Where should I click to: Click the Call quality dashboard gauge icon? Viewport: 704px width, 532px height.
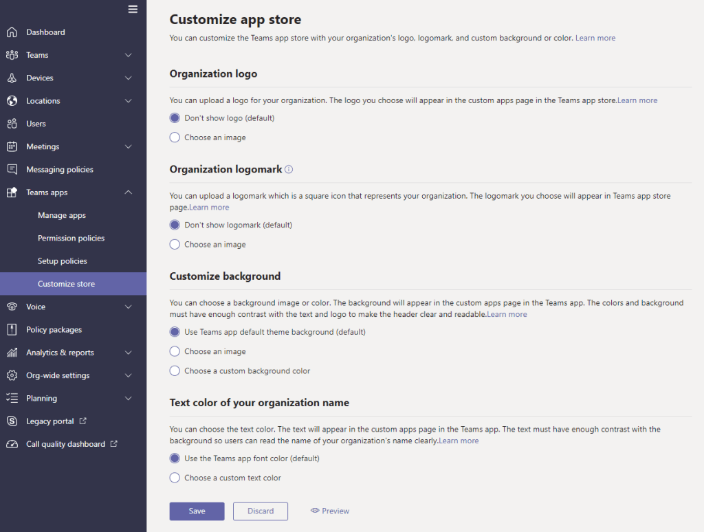click(x=12, y=444)
